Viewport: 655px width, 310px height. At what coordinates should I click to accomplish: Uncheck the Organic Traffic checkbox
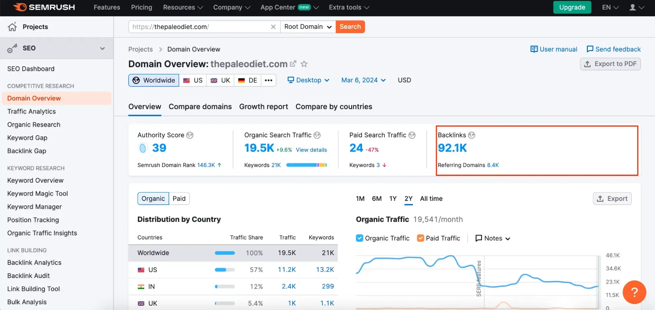click(359, 238)
